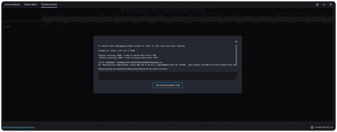This screenshot has height=132, width=337.
Task: Click the 'Viewed on: http://127.0.0.1:9100' line
Action: click(116, 51)
